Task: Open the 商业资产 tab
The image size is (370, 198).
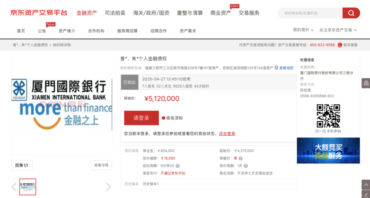Action: click(221, 13)
